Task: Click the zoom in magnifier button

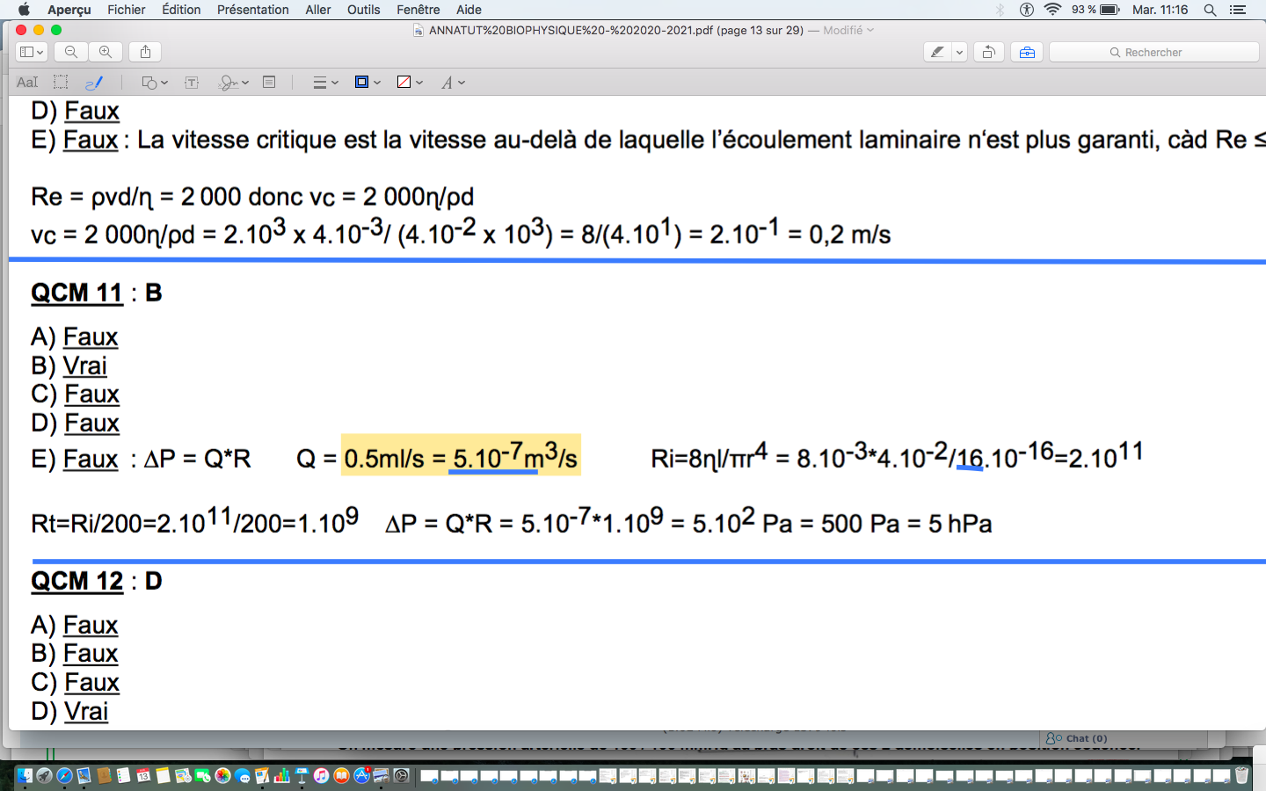Action: click(105, 52)
